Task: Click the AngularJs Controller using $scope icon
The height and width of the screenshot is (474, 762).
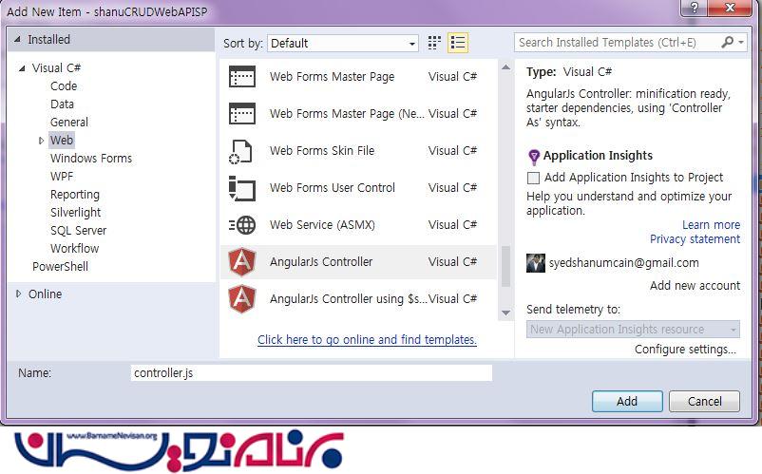Action: pos(242,299)
